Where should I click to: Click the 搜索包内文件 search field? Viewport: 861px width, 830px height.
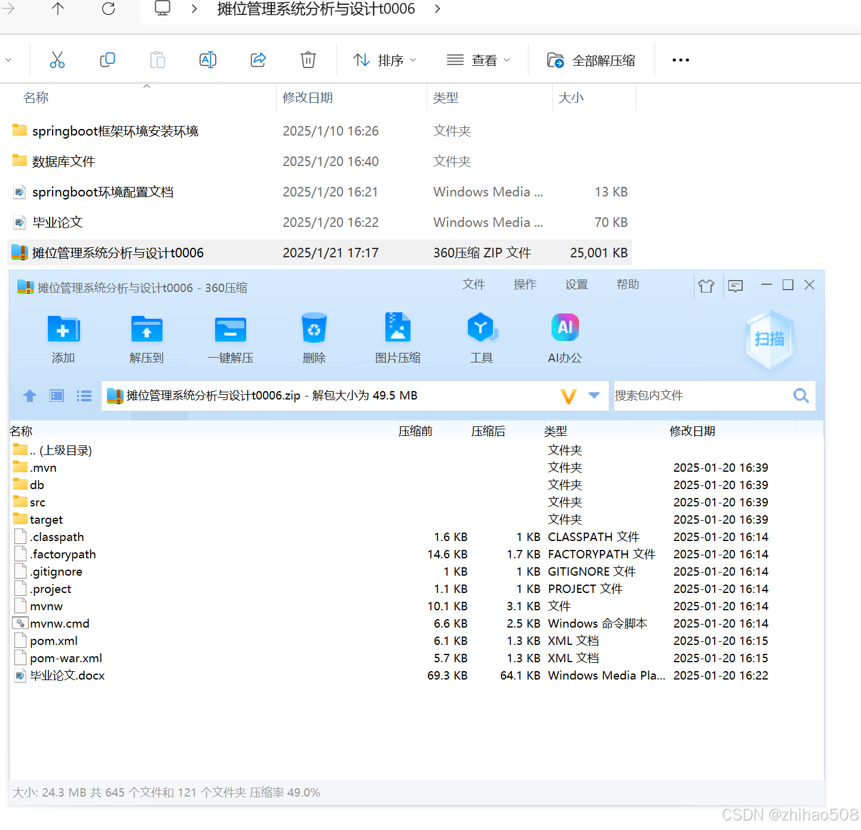pos(699,395)
